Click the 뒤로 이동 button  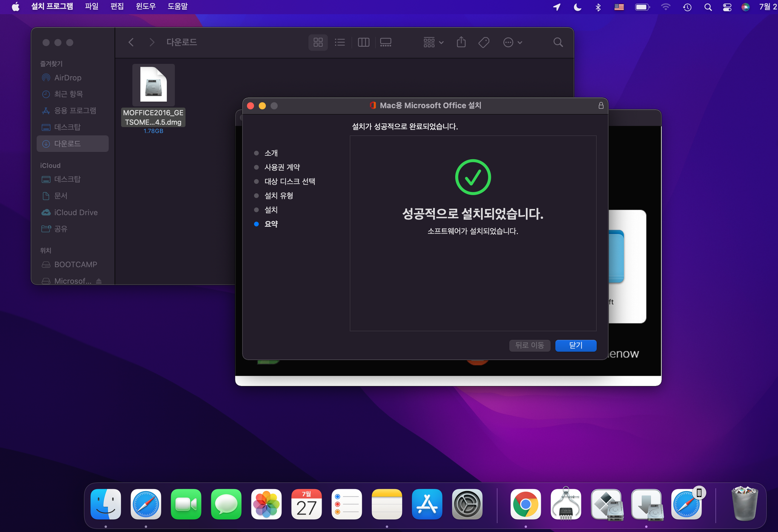point(530,345)
